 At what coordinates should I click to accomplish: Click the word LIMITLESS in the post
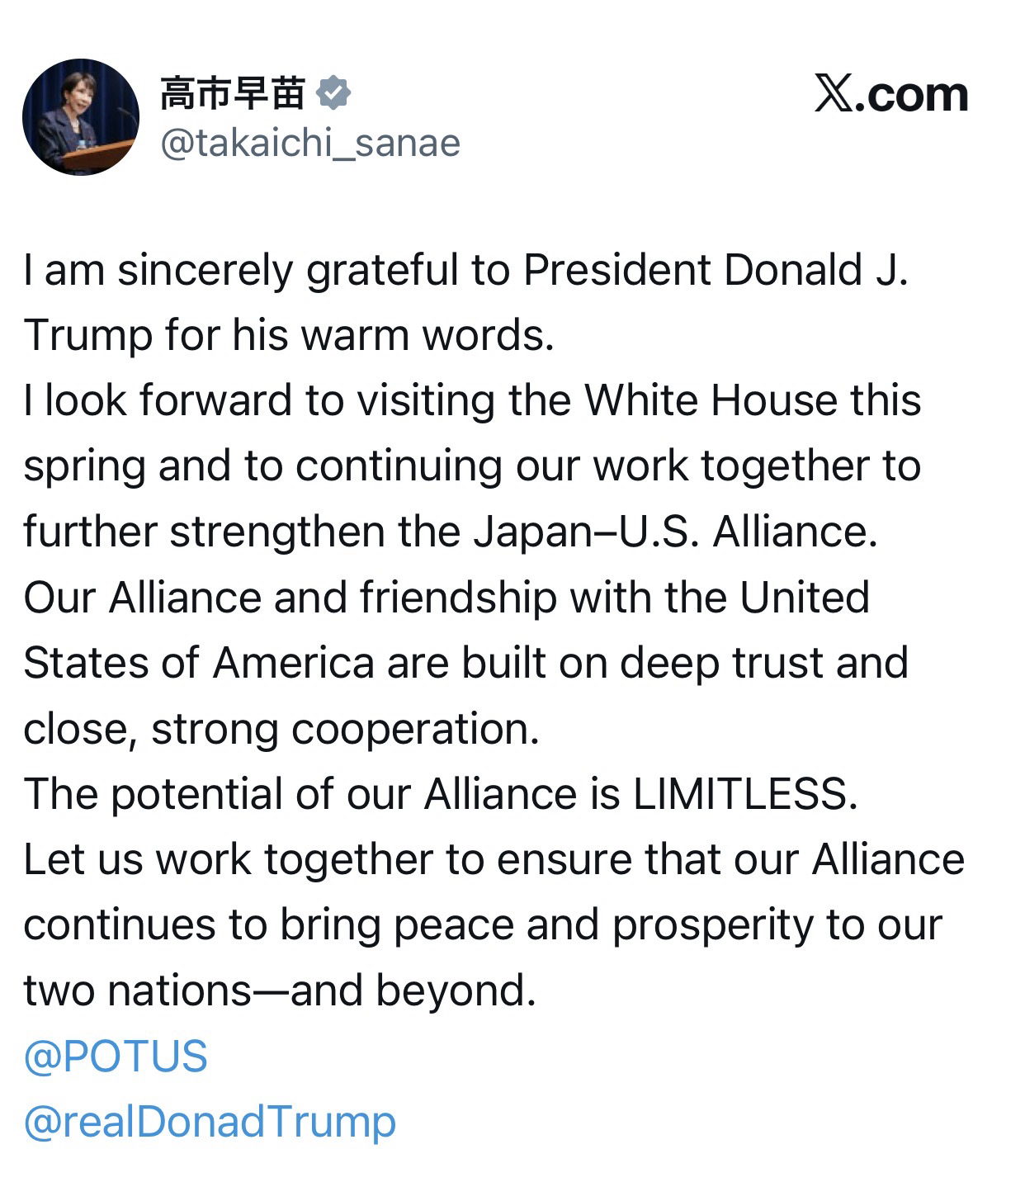[x=739, y=794]
